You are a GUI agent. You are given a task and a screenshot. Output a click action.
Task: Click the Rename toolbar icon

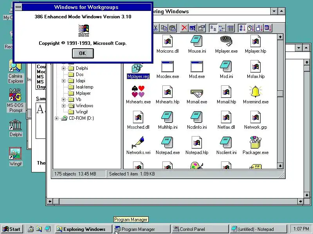pyautogui.click(x=192, y=28)
